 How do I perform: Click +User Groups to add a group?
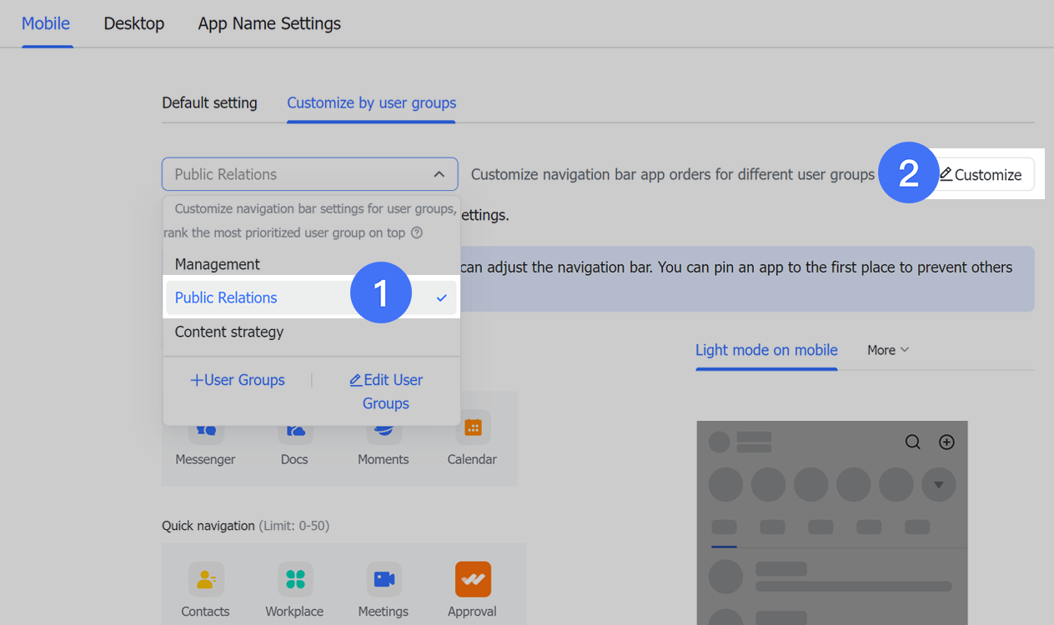pyautogui.click(x=237, y=380)
